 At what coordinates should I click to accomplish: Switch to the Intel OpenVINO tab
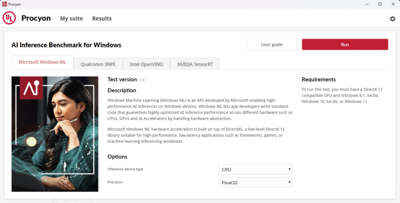[146, 64]
